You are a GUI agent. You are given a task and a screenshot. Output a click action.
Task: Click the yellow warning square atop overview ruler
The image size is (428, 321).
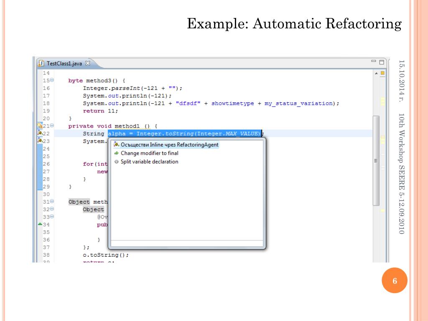click(383, 73)
